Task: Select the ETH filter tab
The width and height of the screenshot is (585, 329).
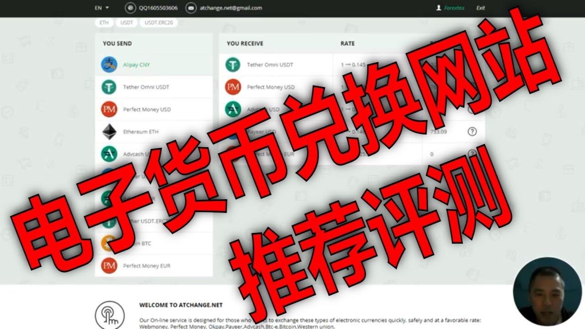Action: pos(104,22)
